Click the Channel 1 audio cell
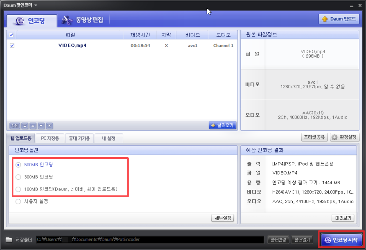366x250 pixels. [223, 45]
